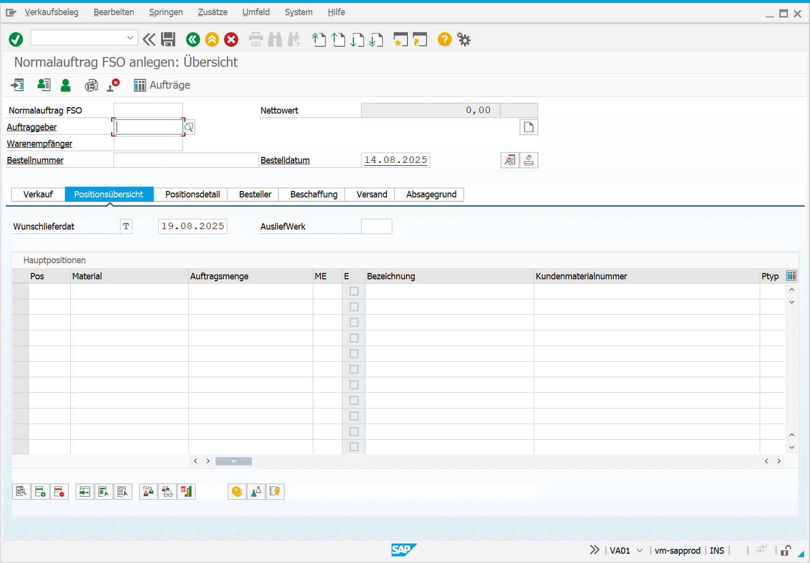The height and width of the screenshot is (563, 810).
Task: Tick the third row E checkbox
Action: tap(354, 323)
